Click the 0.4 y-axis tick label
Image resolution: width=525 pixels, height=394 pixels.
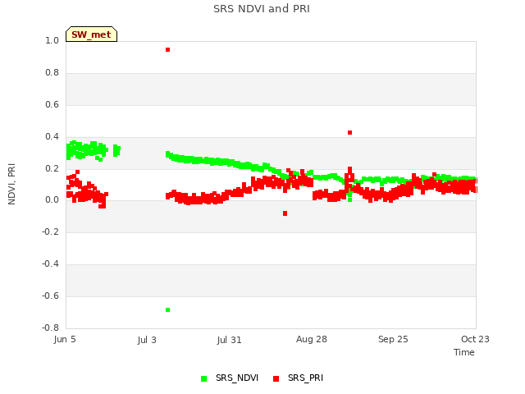(52, 136)
